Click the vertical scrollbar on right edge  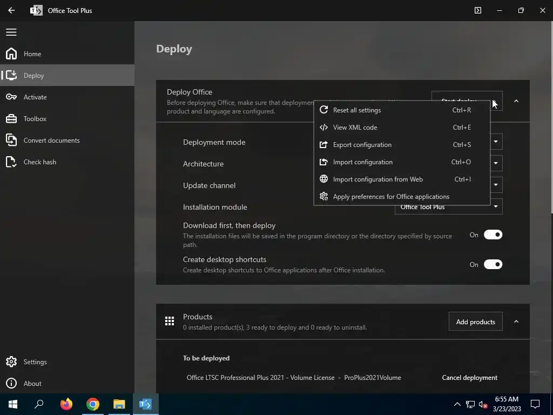tap(551, 117)
